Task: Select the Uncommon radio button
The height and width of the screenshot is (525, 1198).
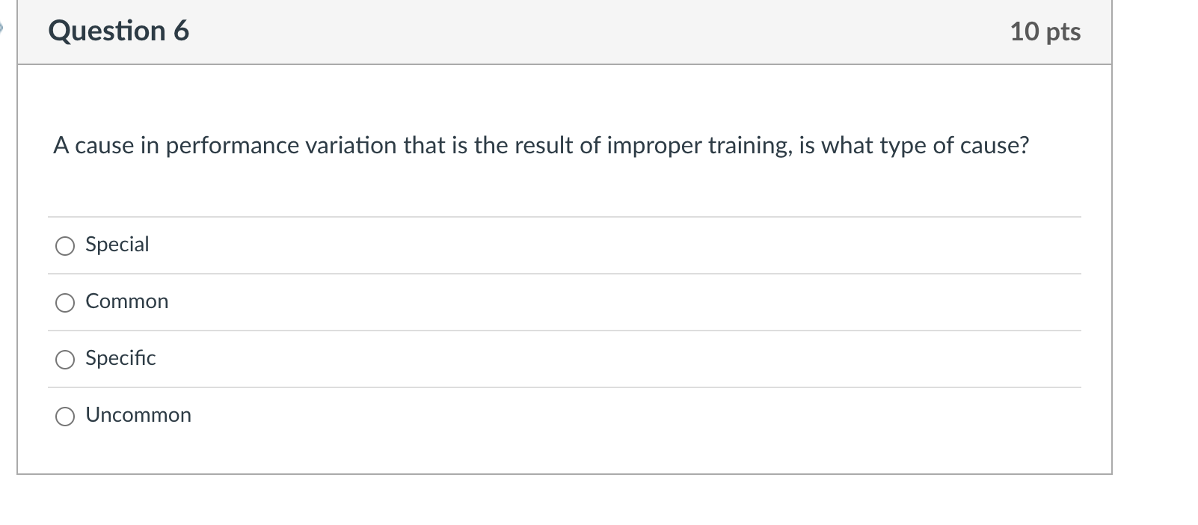Action: pyautogui.click(x=64, y=416)
